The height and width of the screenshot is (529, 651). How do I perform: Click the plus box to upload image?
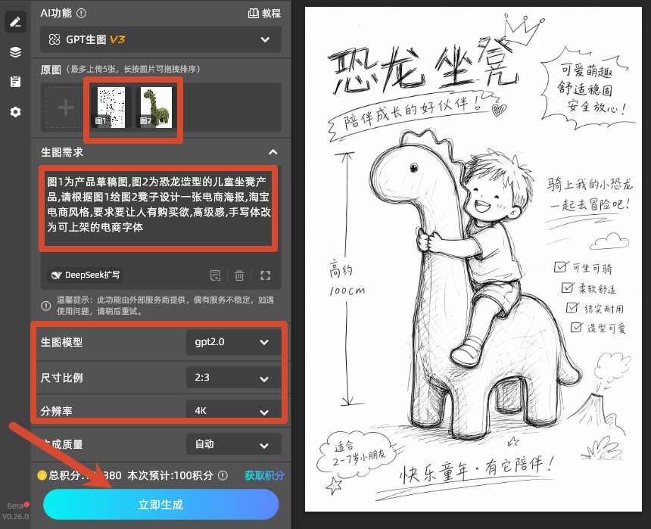pyautogui.click(x=66, y=107)
